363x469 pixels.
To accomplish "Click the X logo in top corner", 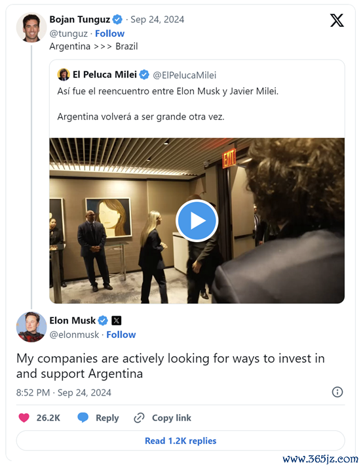I will (337, 20).
